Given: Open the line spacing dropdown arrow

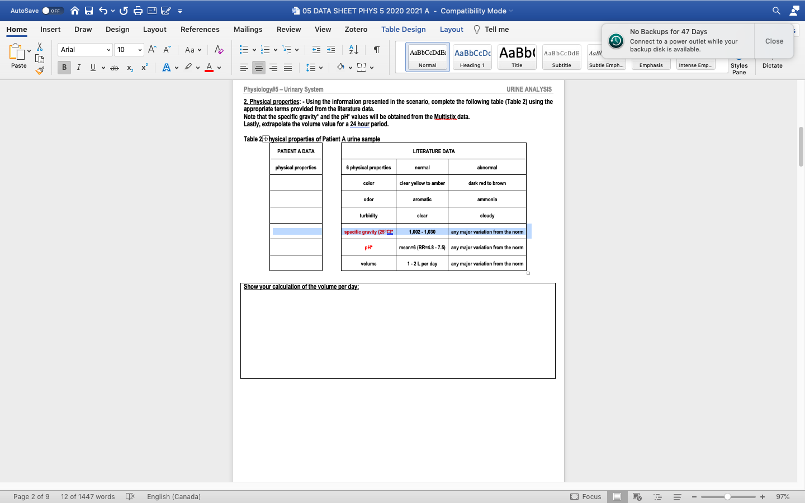Looking at the screenshot, I should [x=321, y=68].
